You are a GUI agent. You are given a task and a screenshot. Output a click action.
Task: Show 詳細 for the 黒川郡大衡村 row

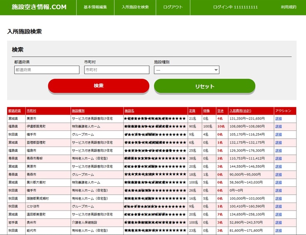point(279,182)
